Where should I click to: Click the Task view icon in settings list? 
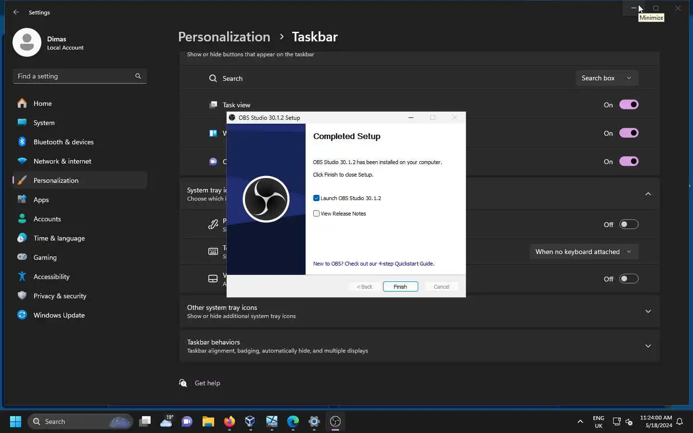pos(213,104)
